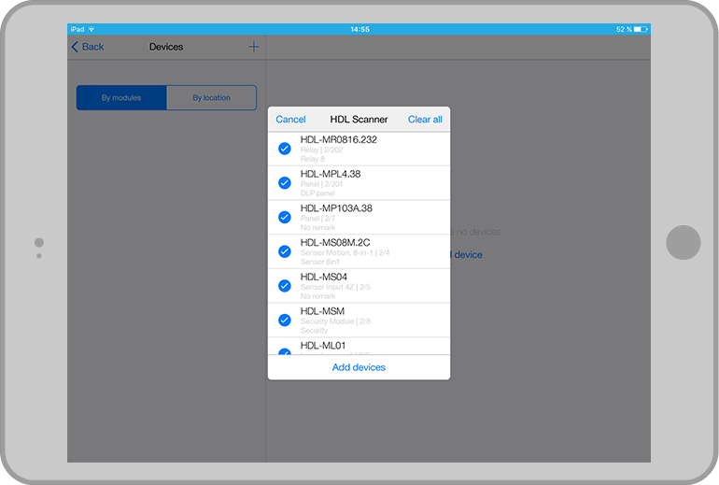Screen dimensions: 719x485
Task: Toggle the HDL-MS04 checkmark
Action: [x=285, y=286]
